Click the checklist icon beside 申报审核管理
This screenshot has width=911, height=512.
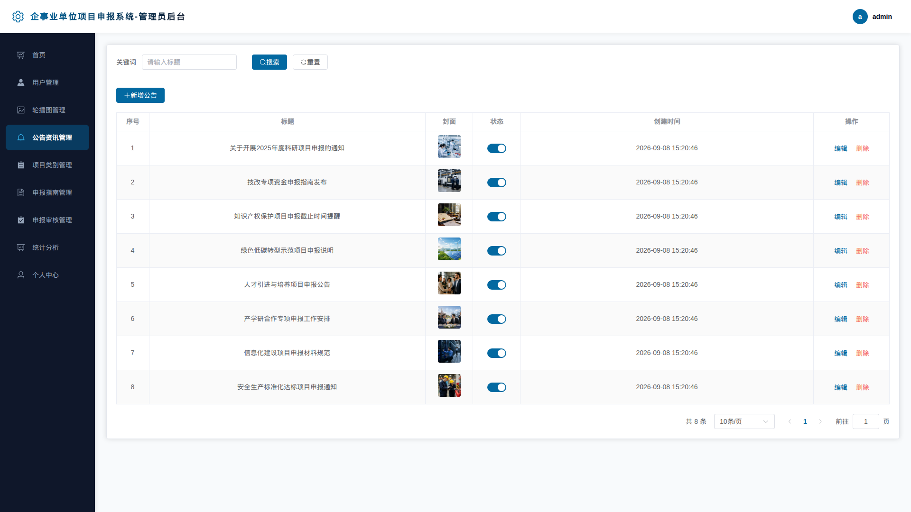tap(21, 220)
